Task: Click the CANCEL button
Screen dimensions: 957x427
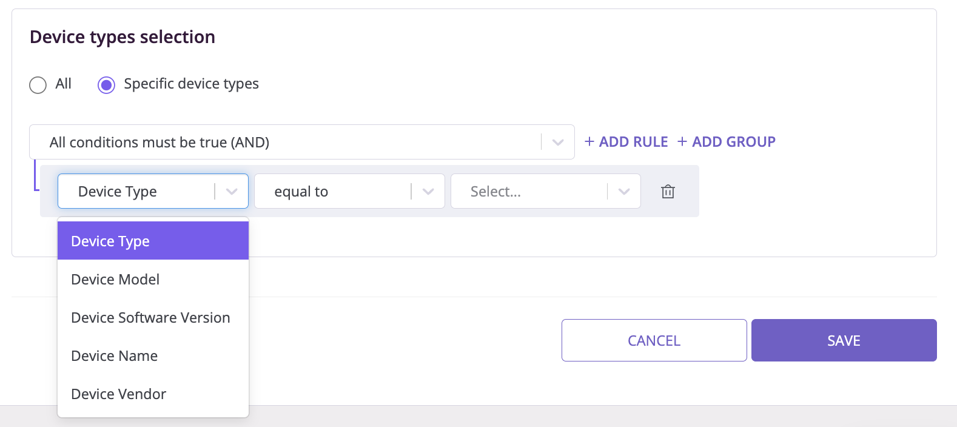Action: click(x=654, y=340)
